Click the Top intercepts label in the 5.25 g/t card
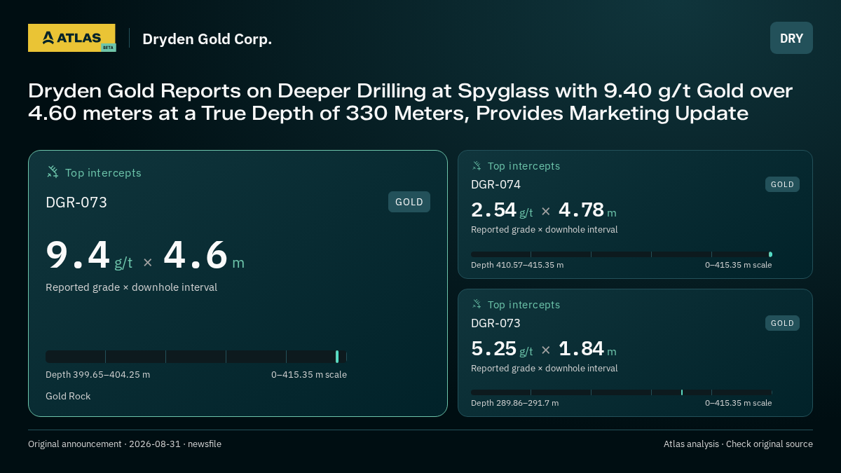The image size is (841, 473). [524, 305]
